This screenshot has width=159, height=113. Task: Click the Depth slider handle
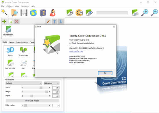32,96
